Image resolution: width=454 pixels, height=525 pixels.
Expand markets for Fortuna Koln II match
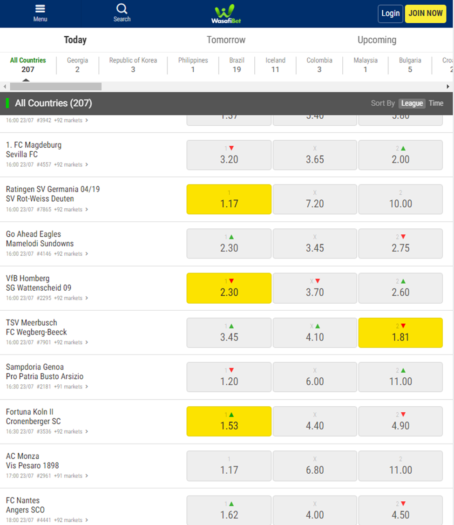pyautogui.click(x=71, y=431)
